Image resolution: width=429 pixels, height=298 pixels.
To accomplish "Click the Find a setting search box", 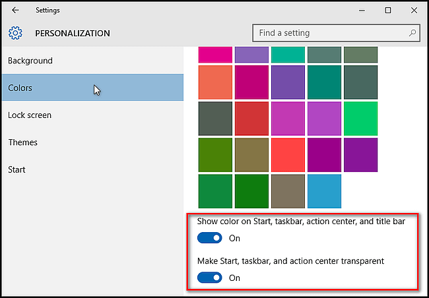I will (336, 33).
